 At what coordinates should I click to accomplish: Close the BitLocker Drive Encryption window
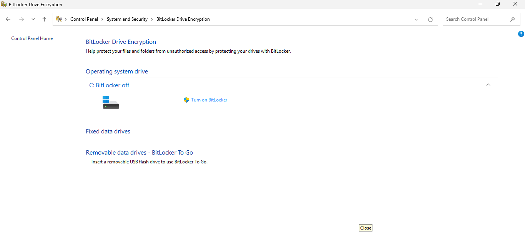tap(515, 4)
